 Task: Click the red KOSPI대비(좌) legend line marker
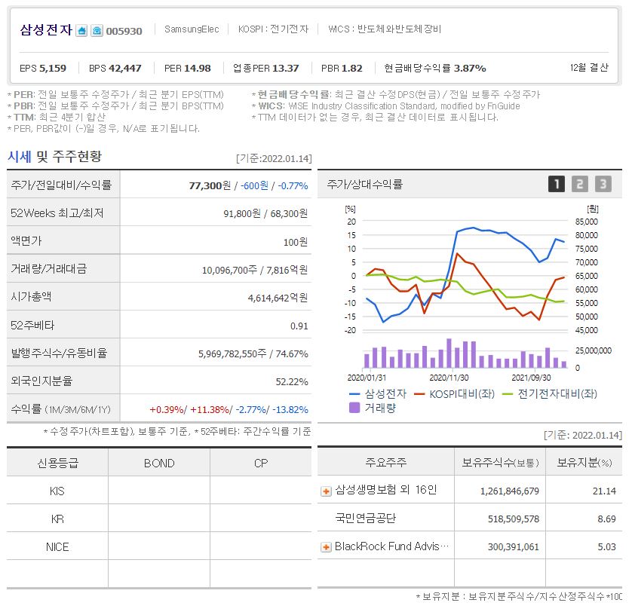[x=419, y=393]
